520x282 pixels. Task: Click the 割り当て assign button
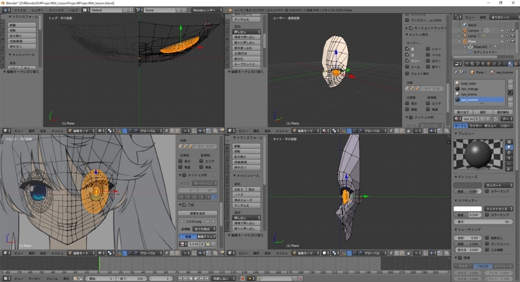[x=463, y=112]
